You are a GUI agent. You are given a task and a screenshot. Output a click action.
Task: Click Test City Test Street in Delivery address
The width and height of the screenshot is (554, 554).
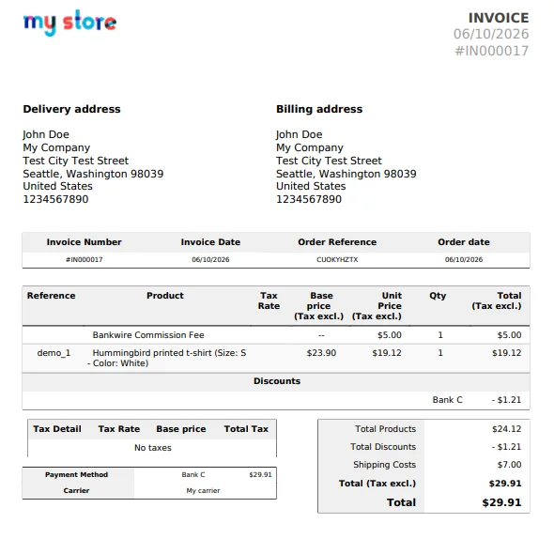click(x=76, y=161)
